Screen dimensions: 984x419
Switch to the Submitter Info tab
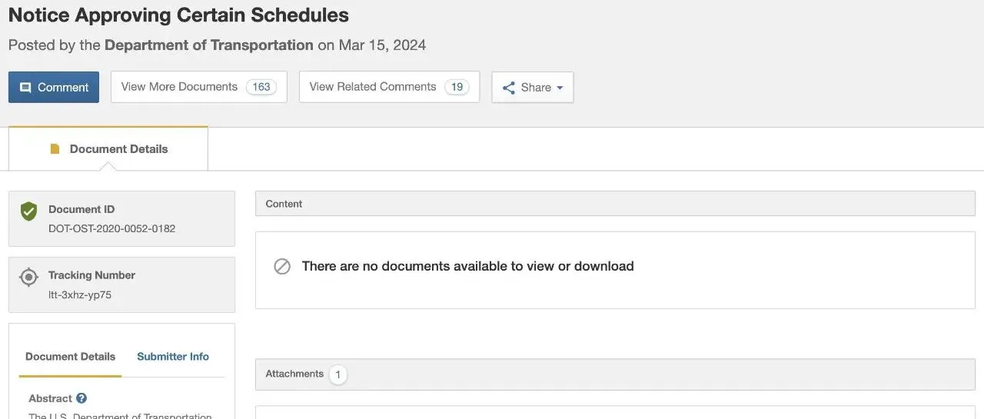point(173,357)
